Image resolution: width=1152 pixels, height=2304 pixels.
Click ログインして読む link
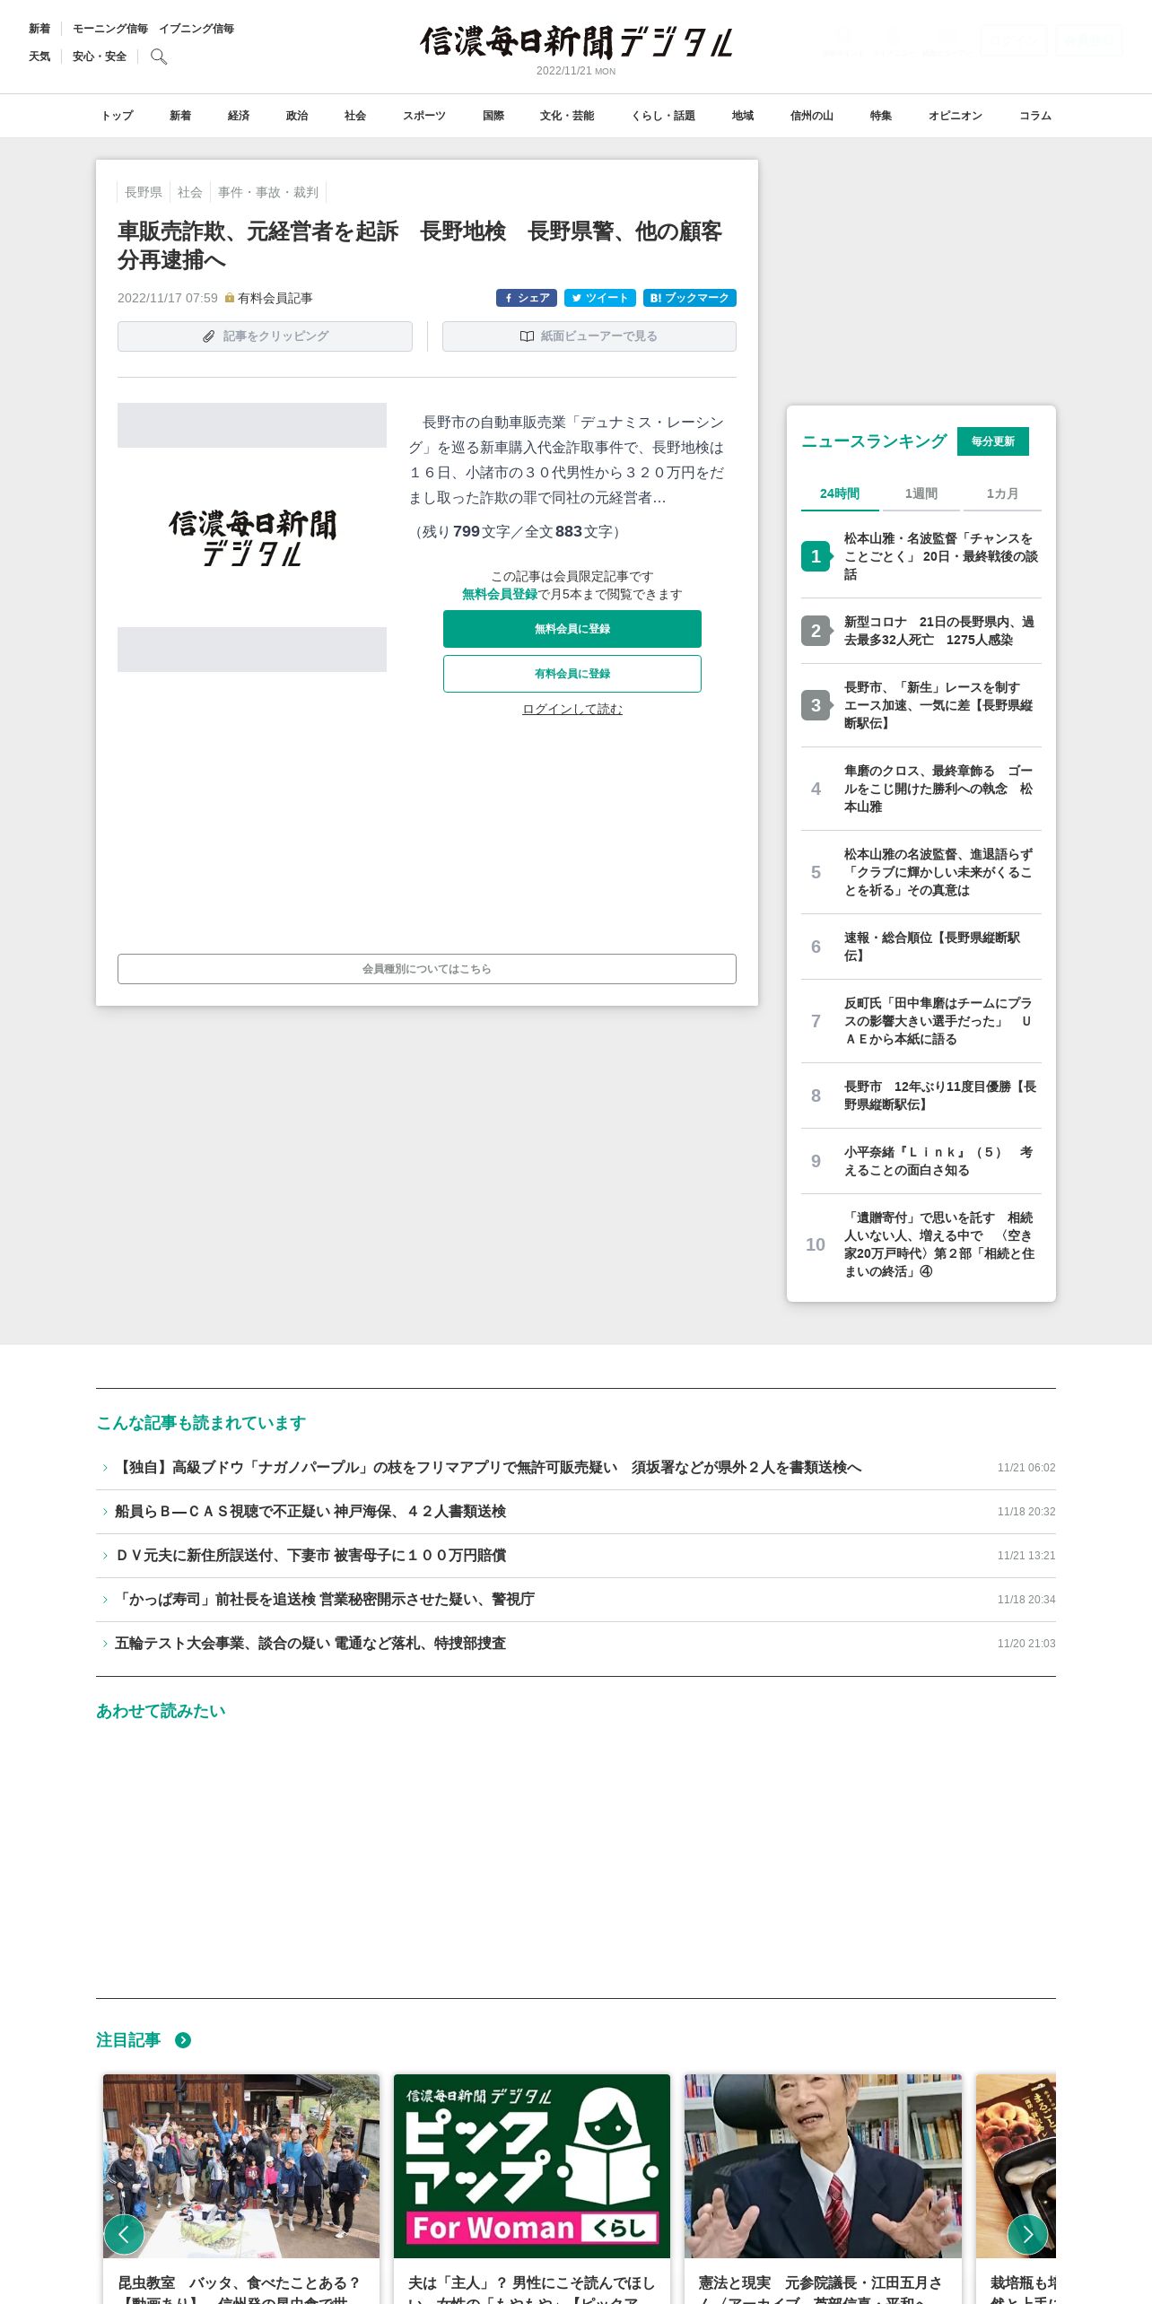(572, 709)
